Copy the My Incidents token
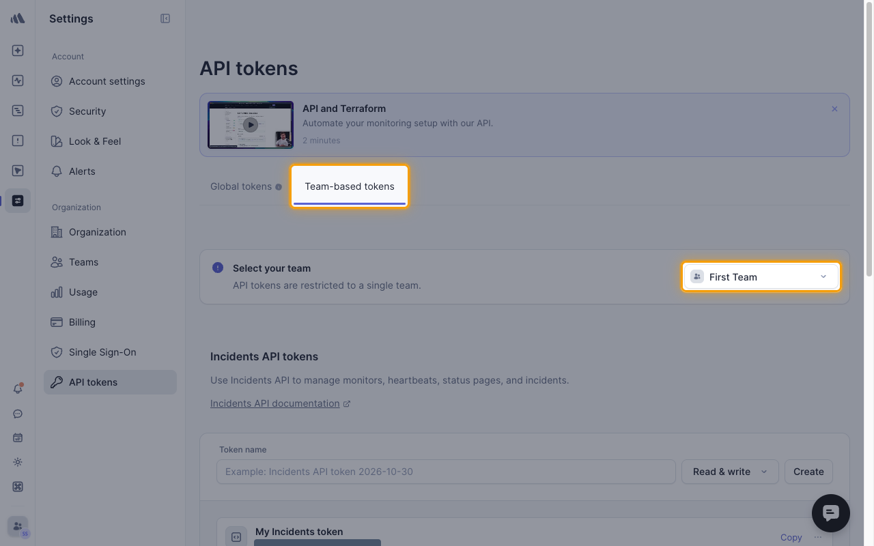 tap(791, 537)
